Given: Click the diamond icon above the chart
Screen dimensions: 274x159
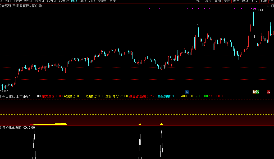Looking at the screenshot, I should pyautogui.click(x=268, y=6).
